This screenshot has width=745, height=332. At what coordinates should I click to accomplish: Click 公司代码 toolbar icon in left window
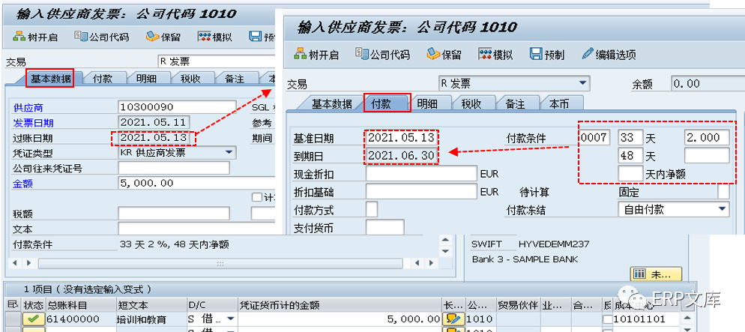(x=81, y=36)
